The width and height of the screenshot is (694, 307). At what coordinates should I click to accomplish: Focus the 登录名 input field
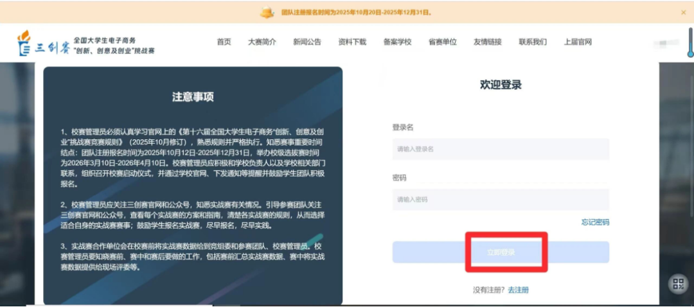(x=501, y=149)
